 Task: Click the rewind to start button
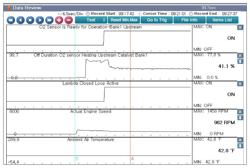point(11,20)
